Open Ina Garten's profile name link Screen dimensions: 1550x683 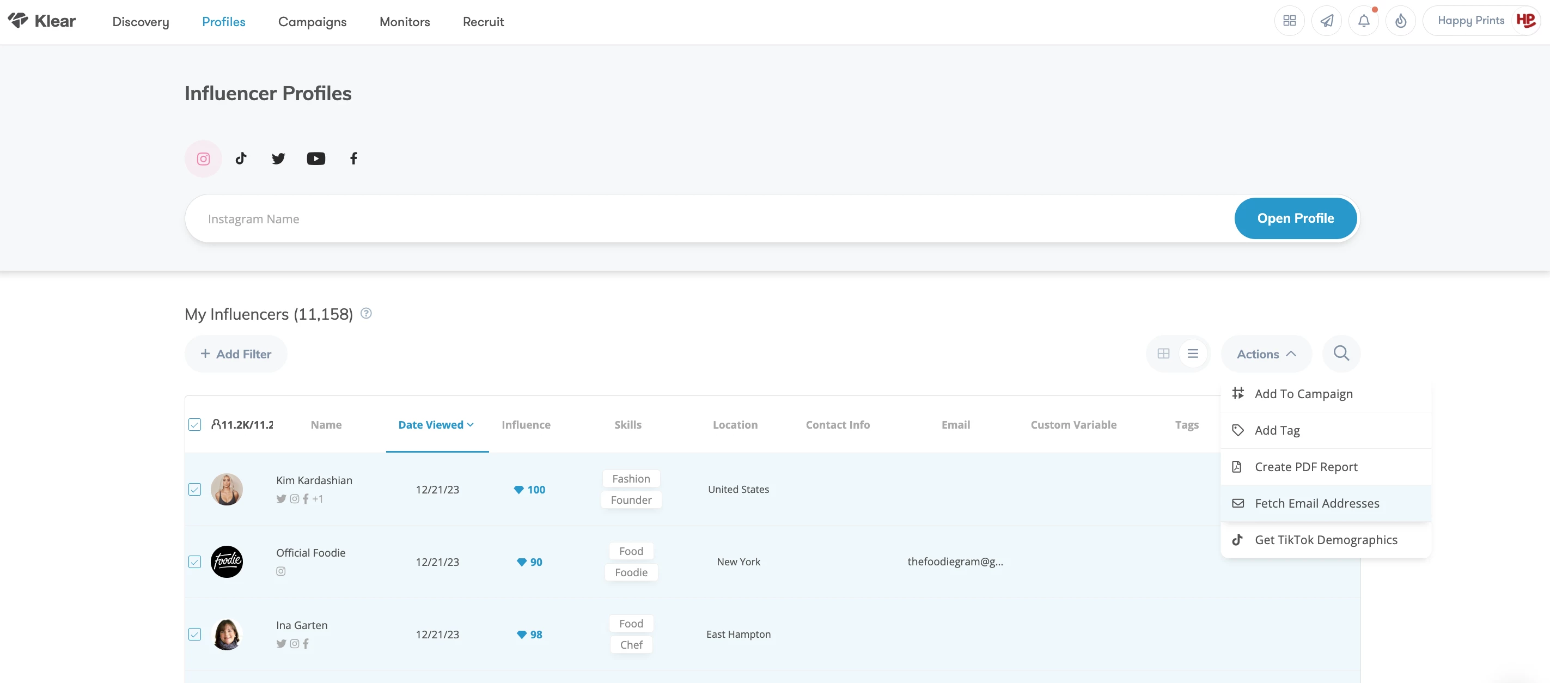pyautogui.click(x=302, y=625)
